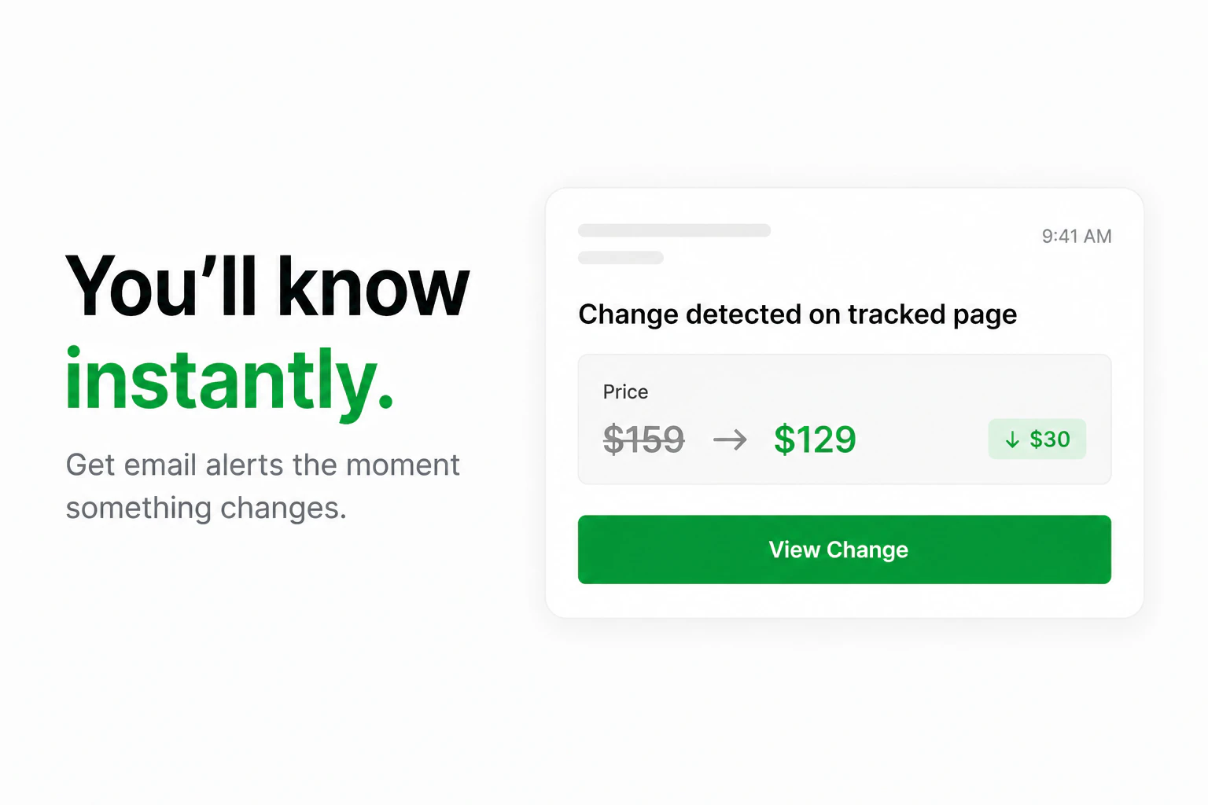Select the green $30 savings badge

coord(1037,439)
